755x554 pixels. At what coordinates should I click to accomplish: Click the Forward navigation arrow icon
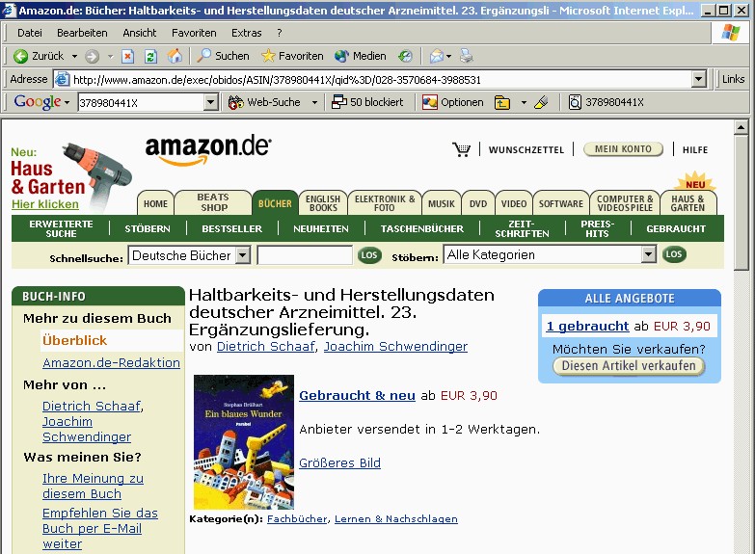click(x=92, y=56)
